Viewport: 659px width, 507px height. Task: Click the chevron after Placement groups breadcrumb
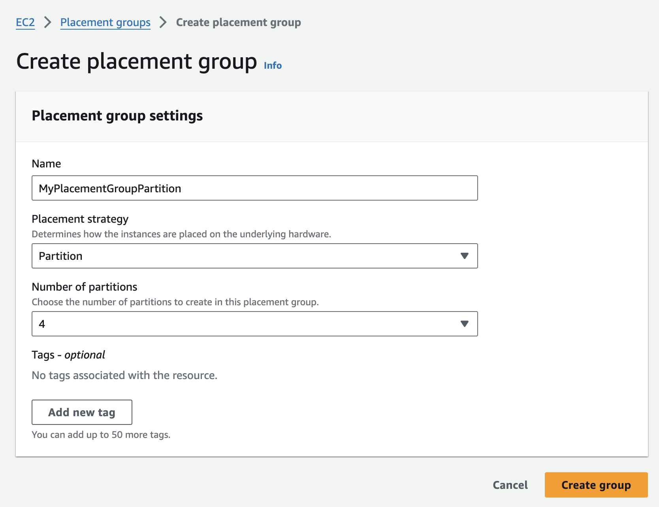click(x=163, y=23)
